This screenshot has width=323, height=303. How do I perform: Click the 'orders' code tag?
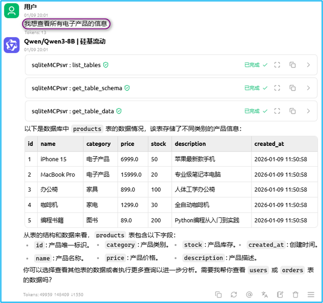(x=293, y=270)
